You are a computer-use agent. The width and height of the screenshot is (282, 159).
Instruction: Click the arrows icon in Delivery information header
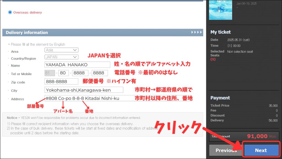197,33
